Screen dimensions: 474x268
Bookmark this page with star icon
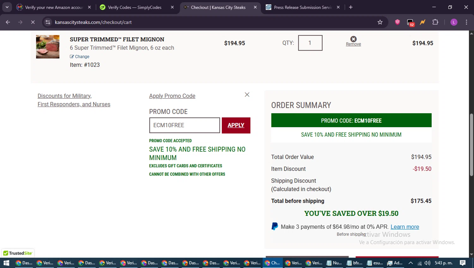[x=380, y=22]
